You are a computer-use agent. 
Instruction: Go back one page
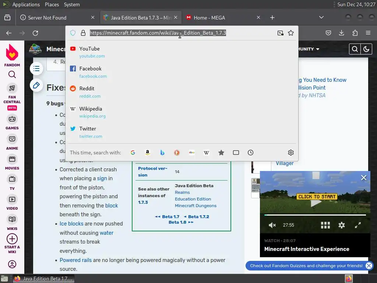tap(9, 33)
